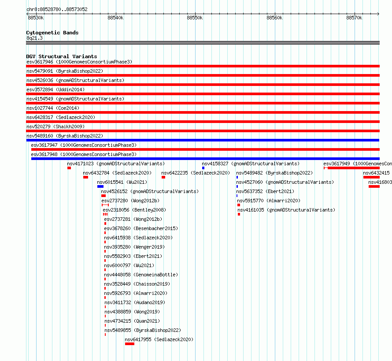The height and width of the screenshot is (361, 392).
Task: Open the nsv6432415 label
Action: (376, 173)
